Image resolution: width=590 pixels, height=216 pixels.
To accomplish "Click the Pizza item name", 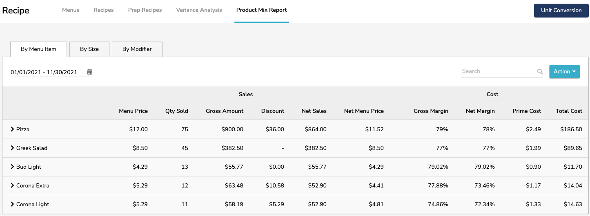I will (x=23, y=129).
